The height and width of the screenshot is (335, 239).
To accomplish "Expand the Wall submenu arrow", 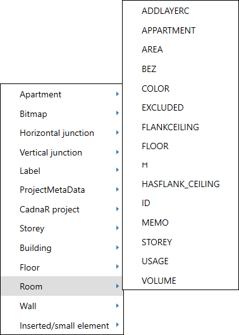I will coord(117,306).
